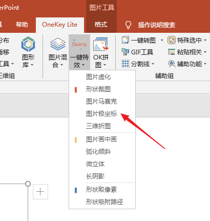Collapse the 一键特效 dropdown arrow
210x221 pixels.
83,65
